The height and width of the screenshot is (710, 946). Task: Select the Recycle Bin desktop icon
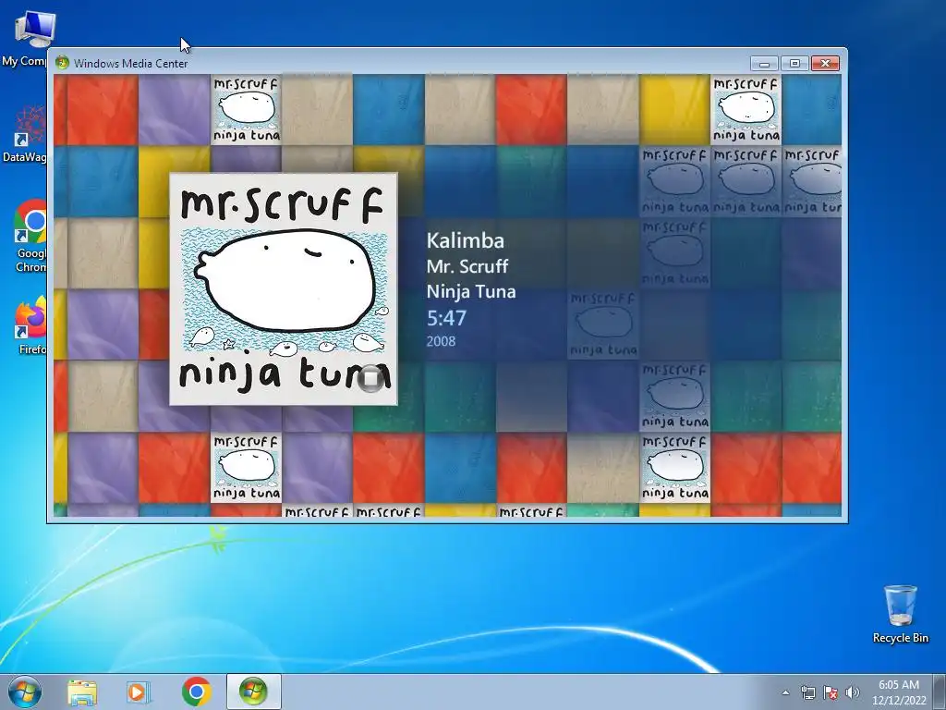pyautogui.click(x=900, y=614)
